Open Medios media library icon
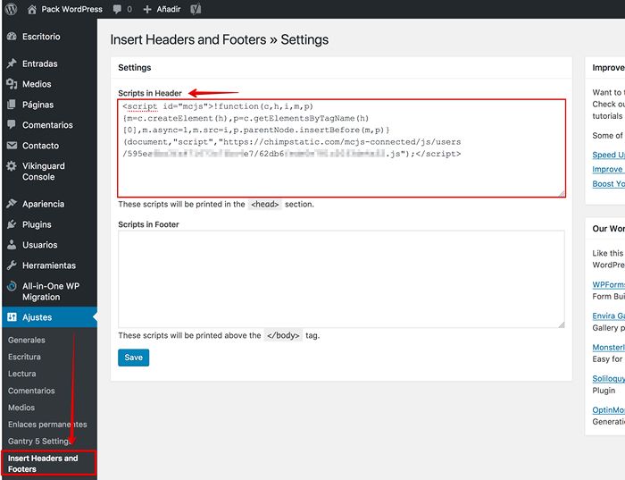The image size is (625, 480). click(x=12, y=84)
